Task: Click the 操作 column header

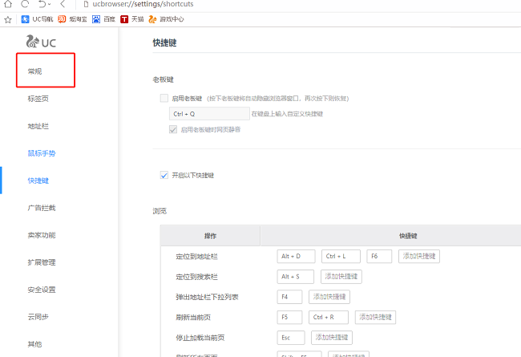Action: pyautogui.click(x=210, y=236)
